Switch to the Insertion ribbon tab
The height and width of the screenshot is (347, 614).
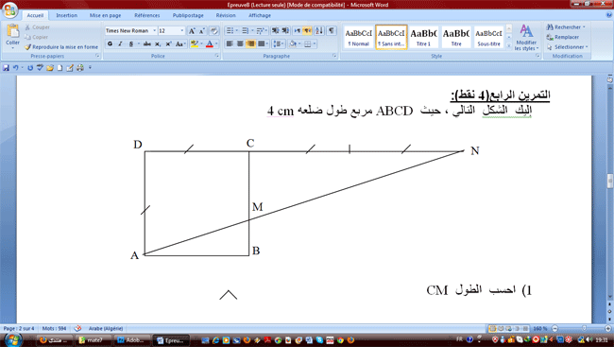pyautogui.click(x=66, y=15)
